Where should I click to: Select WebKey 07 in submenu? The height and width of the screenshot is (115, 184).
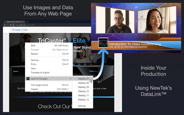click(x=83, y=79)
